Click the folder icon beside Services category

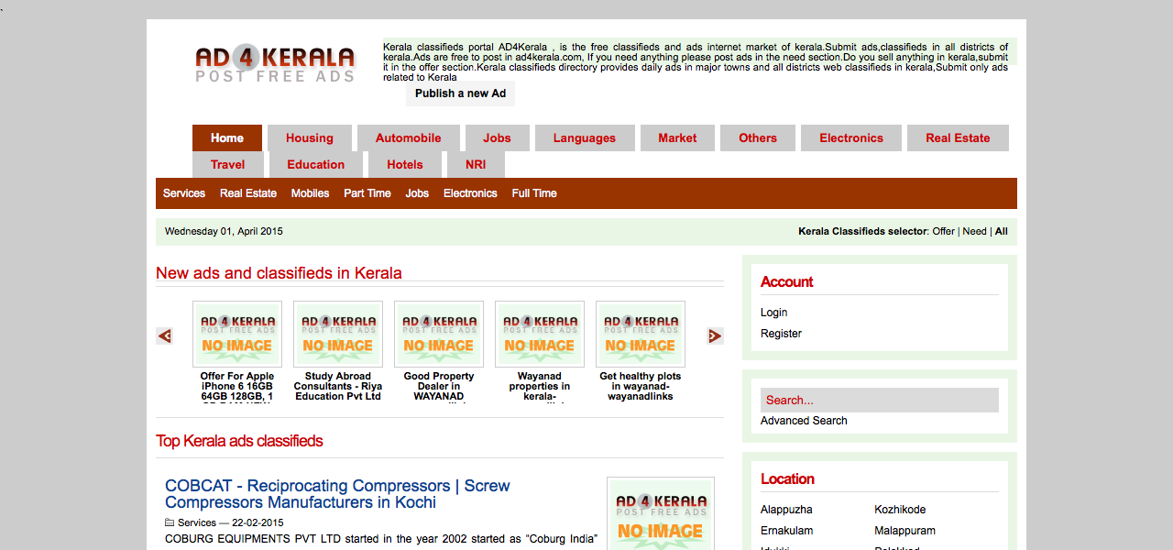pos(170,522)
